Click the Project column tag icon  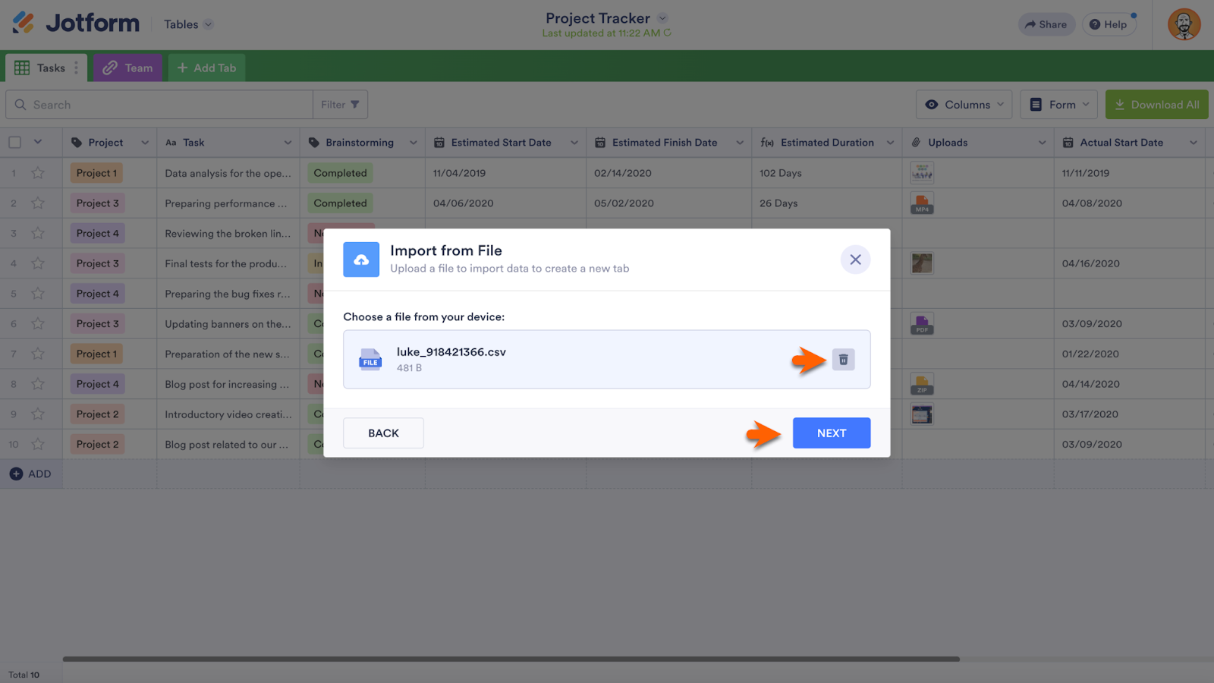point(76,143)
